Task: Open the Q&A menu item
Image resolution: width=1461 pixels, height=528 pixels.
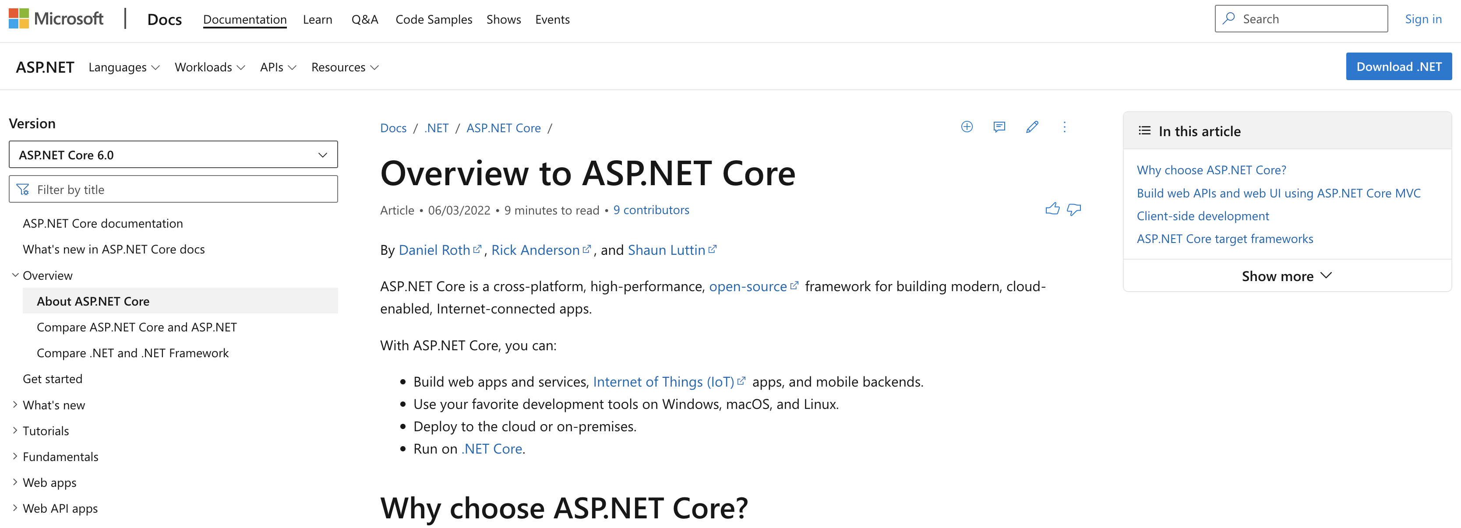Action: pyautogui.click(x=365, y=19)
